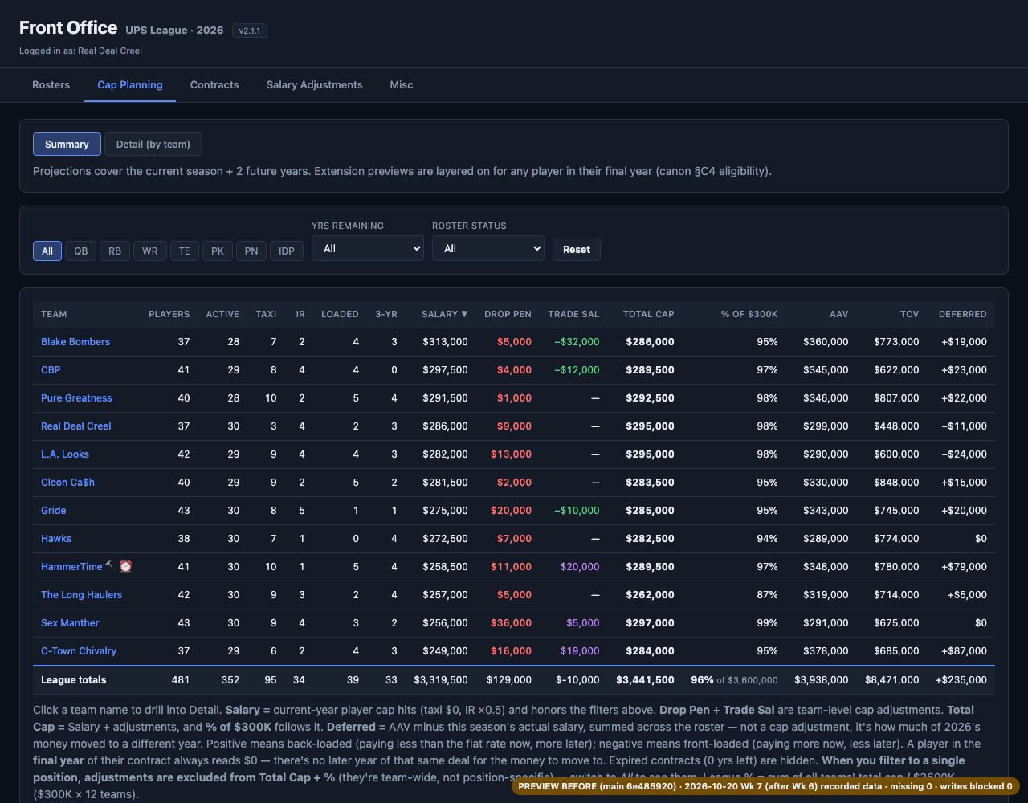Filter positions by WR
1028x803 pixels.
(150, 251)
